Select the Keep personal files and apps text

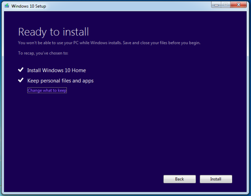tap(60, 81)
